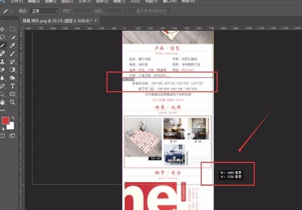This screenshot has width=302, height=210.
Task: Open the 图像(I) menu
Action: pos(50,1)
